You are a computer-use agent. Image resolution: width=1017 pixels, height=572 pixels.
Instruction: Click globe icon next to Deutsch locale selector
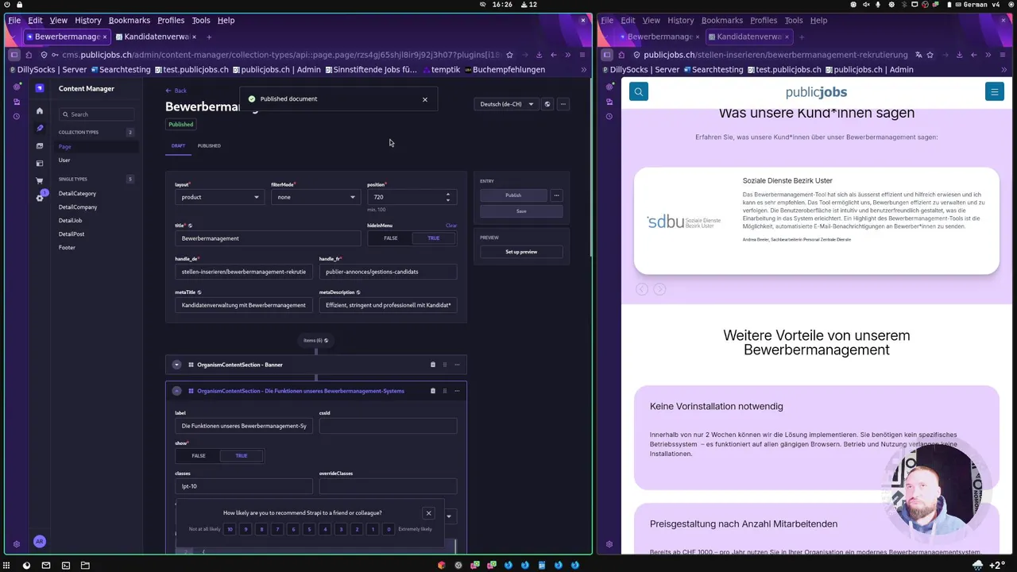(x=547, y=104)
